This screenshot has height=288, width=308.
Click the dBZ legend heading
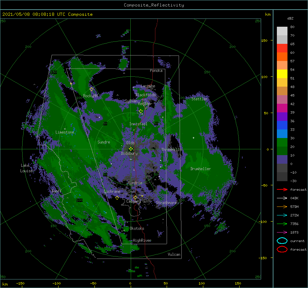[290, 18]
